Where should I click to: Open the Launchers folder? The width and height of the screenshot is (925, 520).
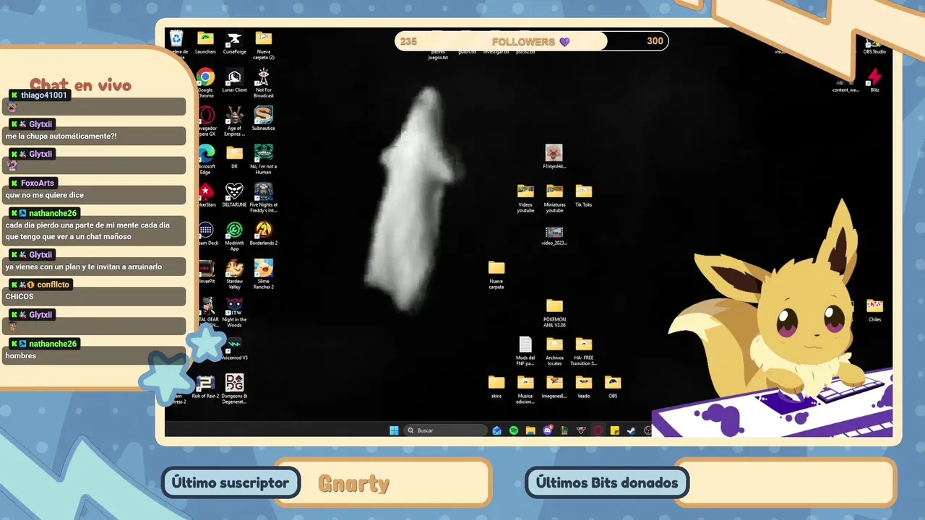205,43
